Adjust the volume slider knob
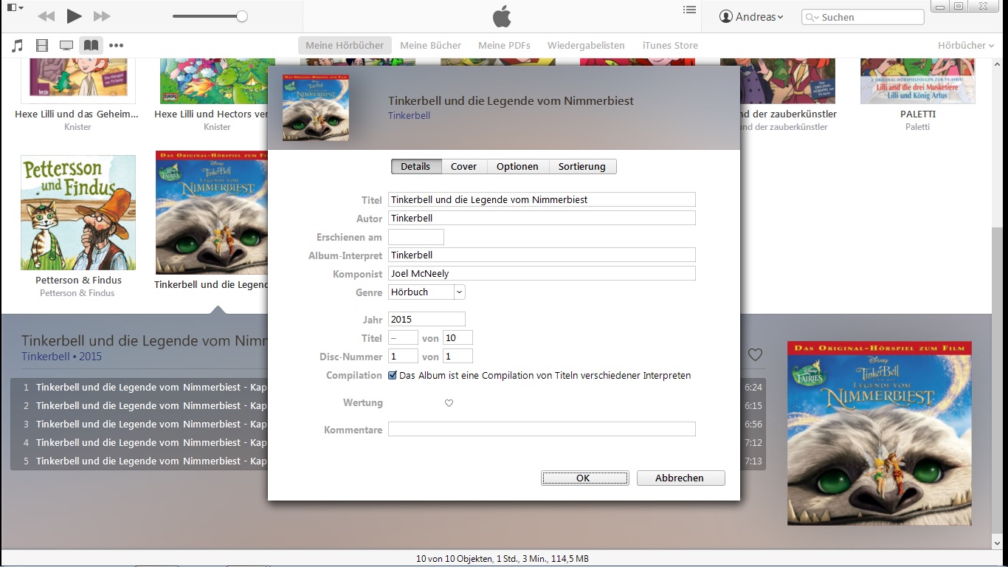1008x567 pixels. pyautogui.click(x=242, y=16)
